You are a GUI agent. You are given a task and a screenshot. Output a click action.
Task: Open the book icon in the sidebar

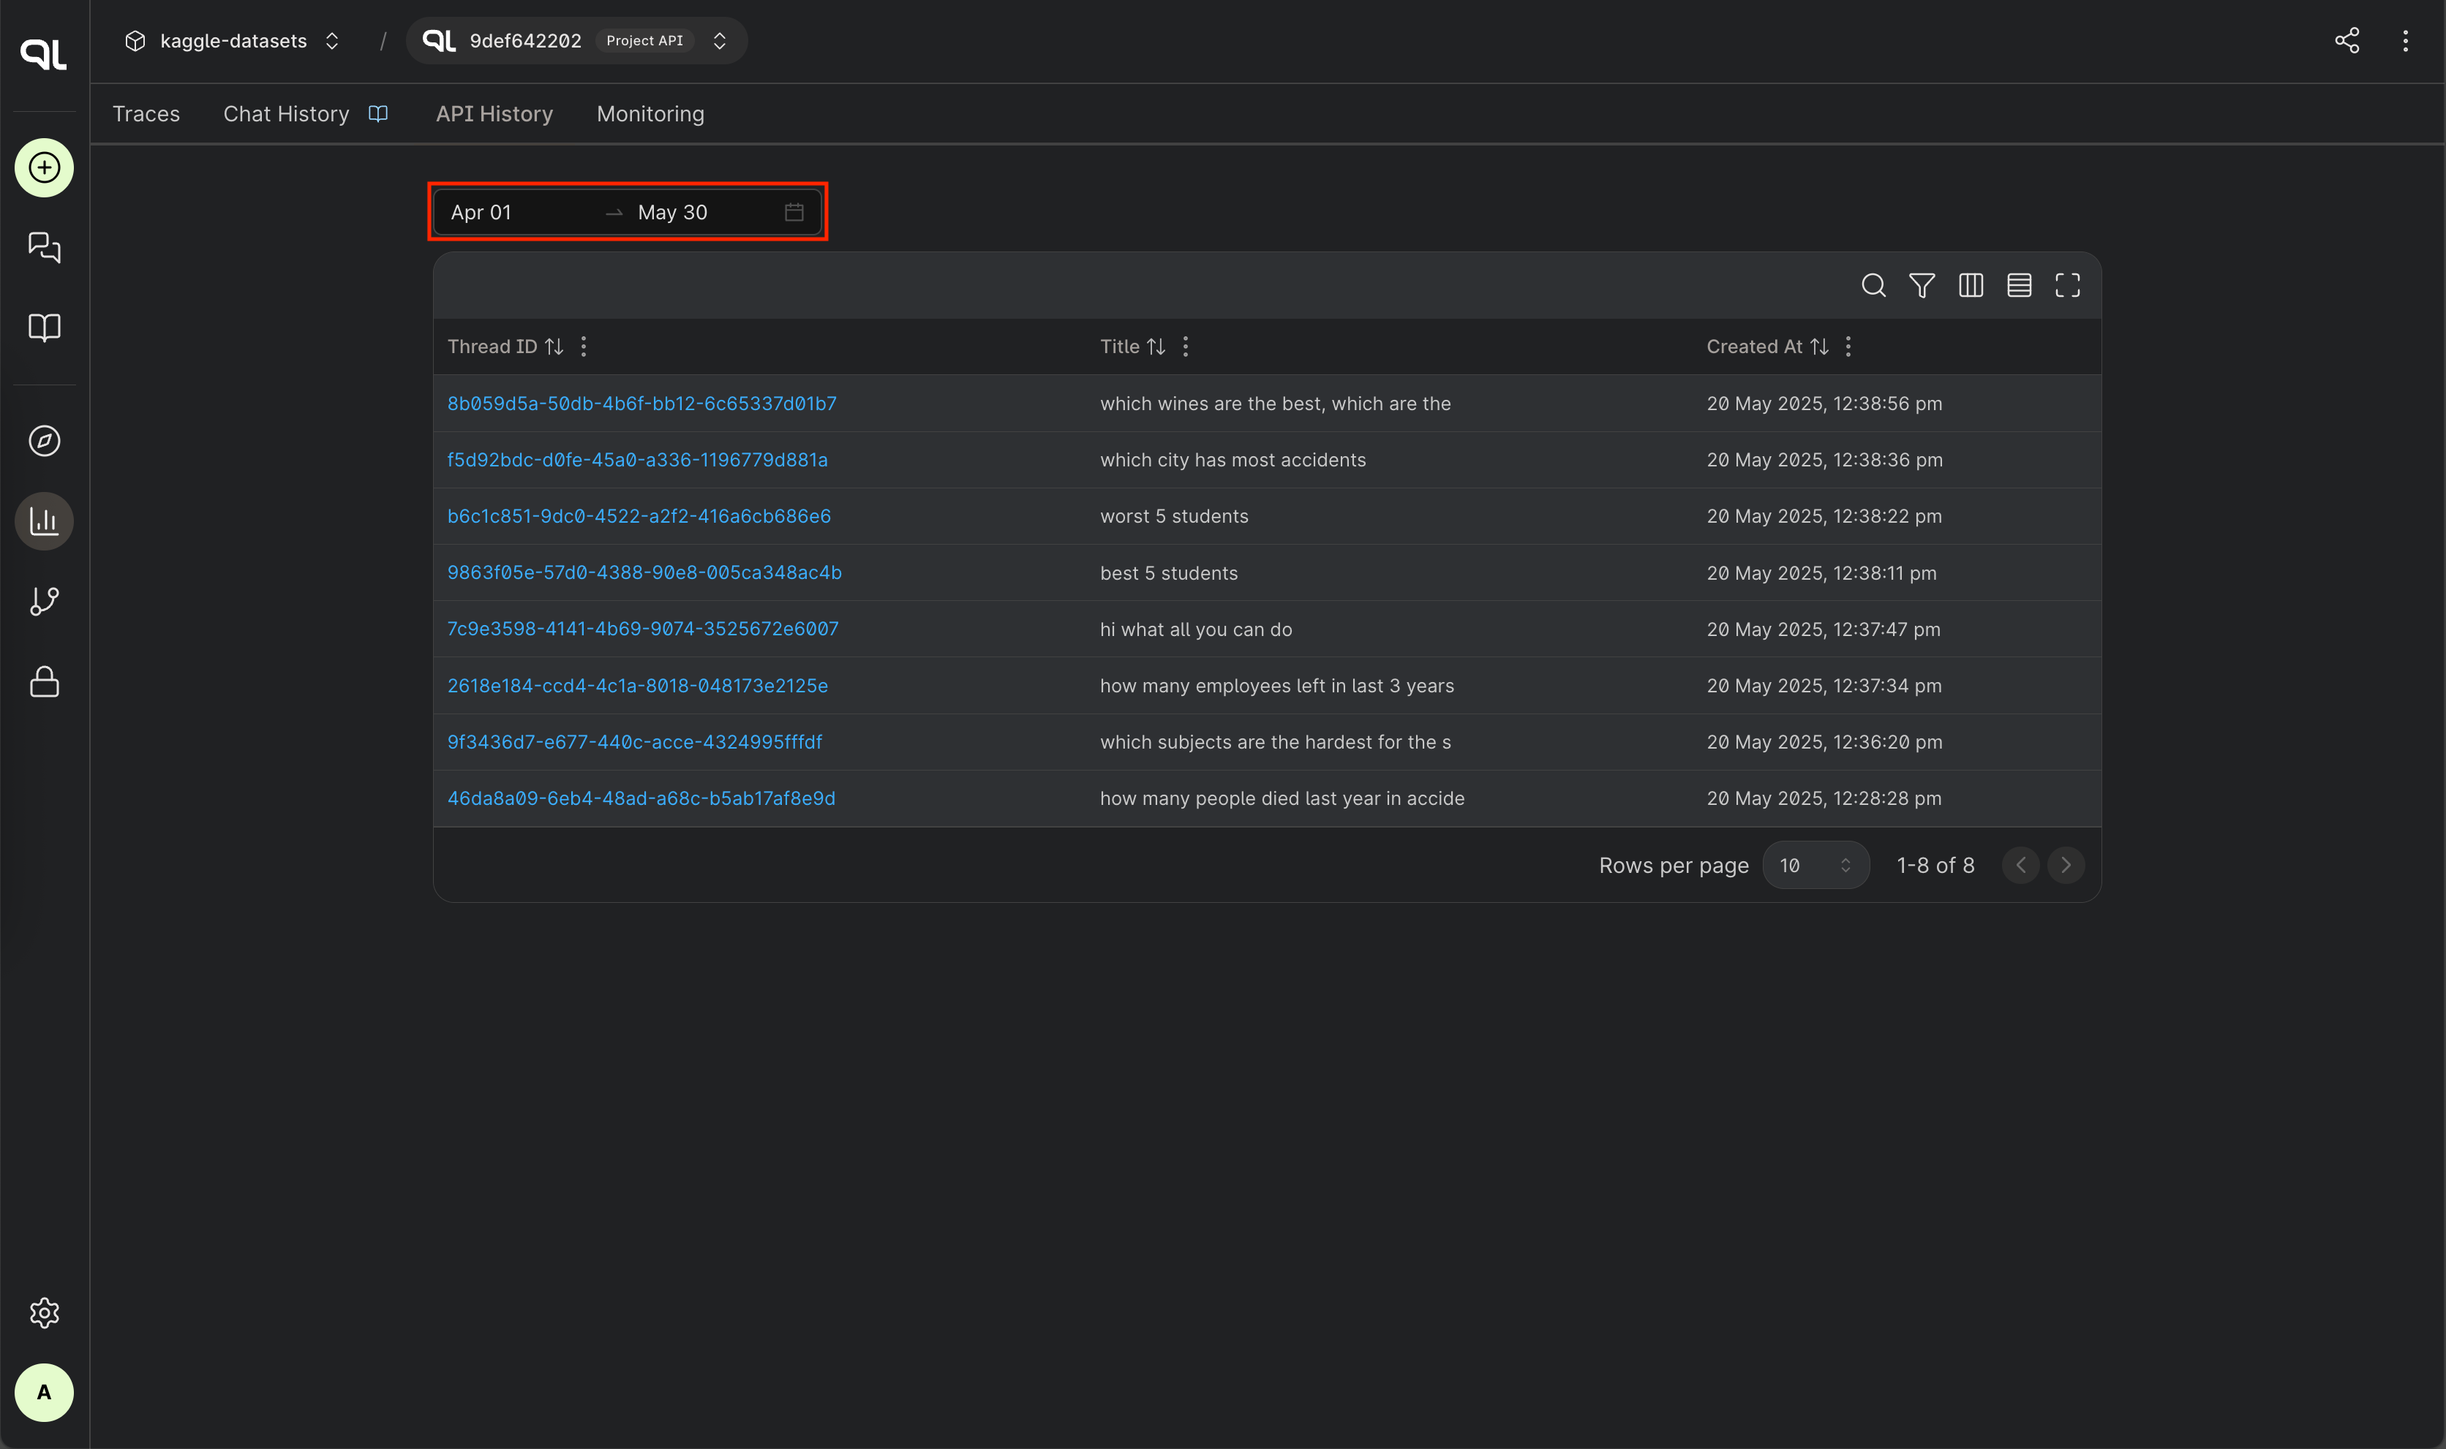coord(44,327)
